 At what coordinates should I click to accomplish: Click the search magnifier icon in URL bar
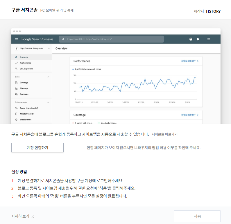[63, 39]
